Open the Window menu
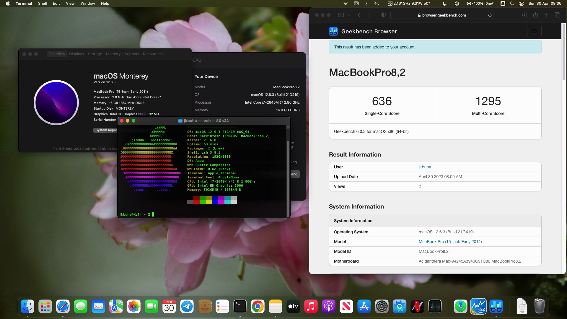 (88, 4)
